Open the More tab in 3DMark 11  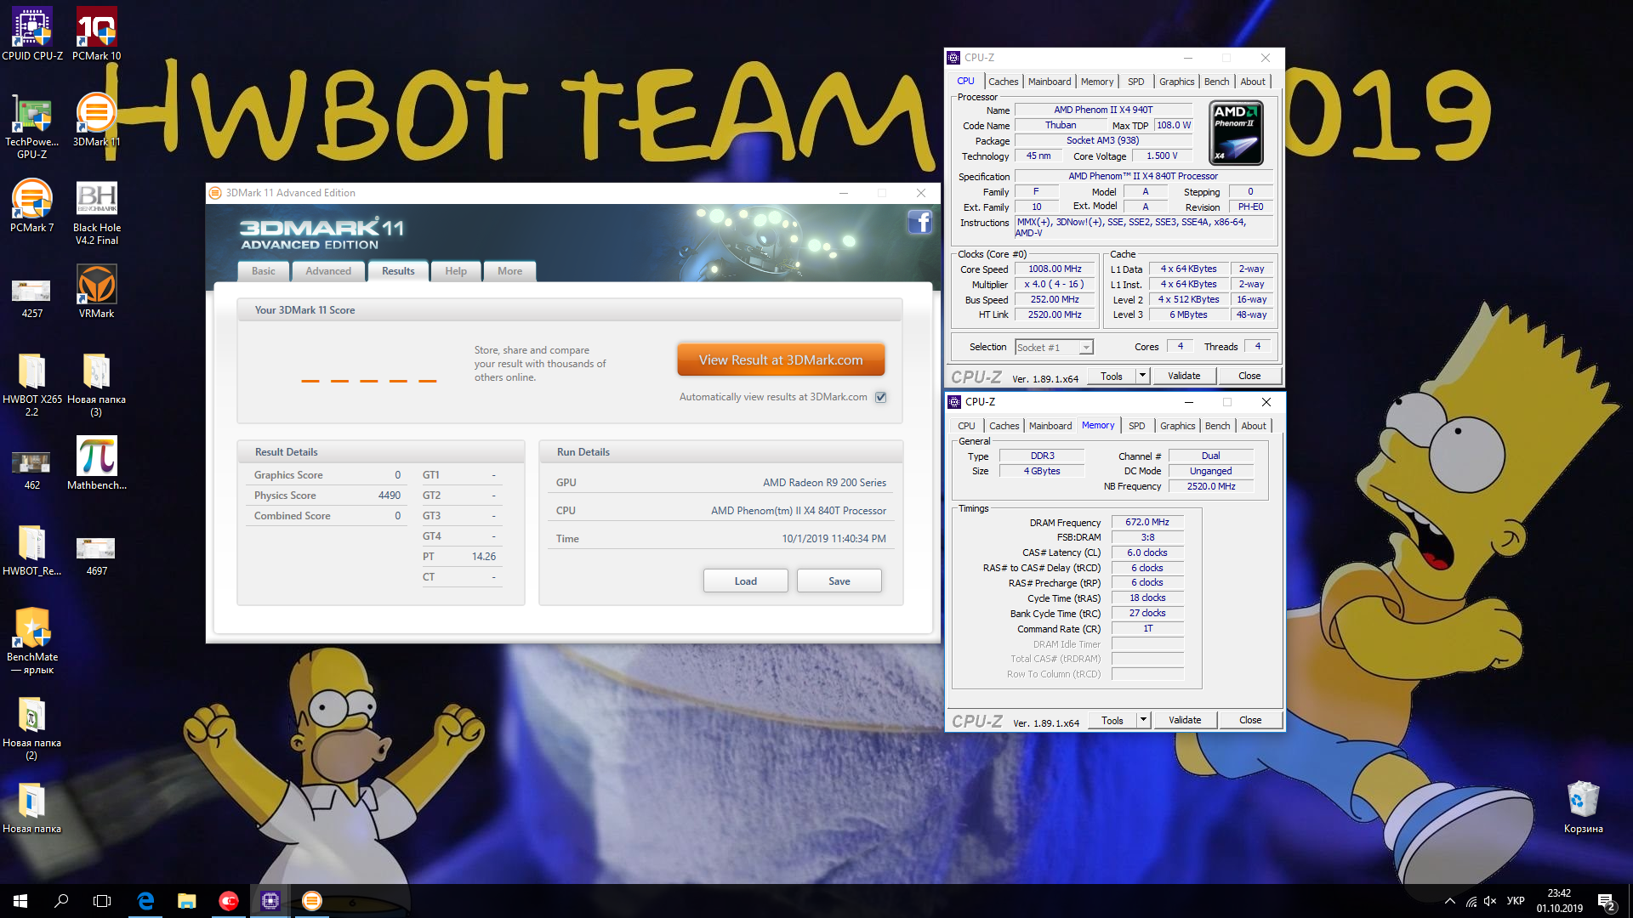pyautogui.click(x=510, y=271)
